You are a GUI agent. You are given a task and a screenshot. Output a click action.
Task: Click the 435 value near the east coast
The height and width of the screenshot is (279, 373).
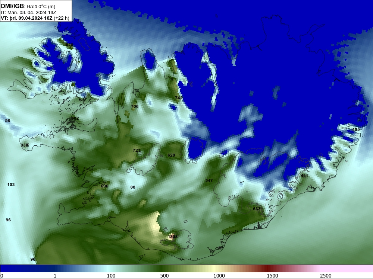tap(356, 129)
